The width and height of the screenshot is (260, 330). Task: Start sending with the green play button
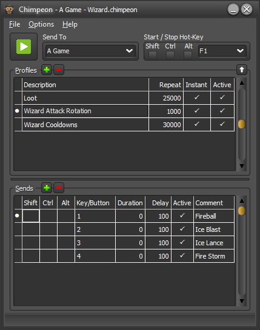click(24, 47)
